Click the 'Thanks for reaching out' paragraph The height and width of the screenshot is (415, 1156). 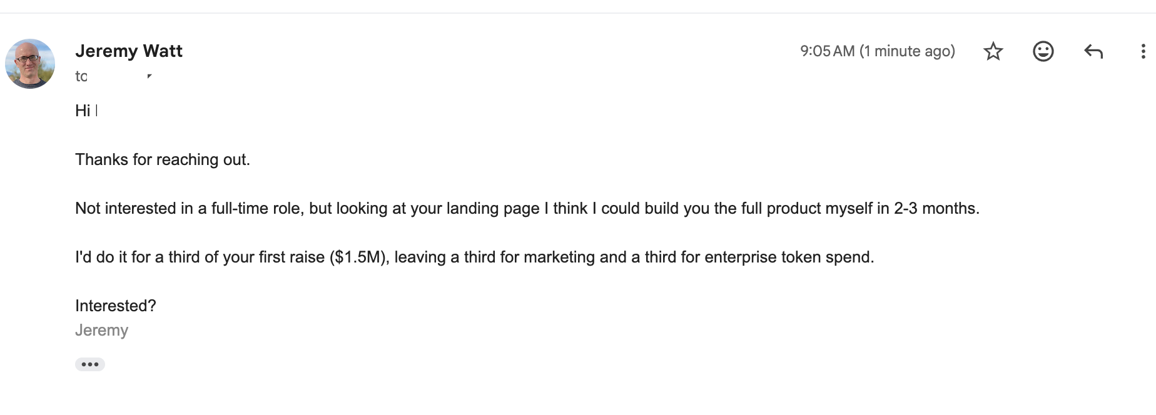(x=163, y=159)
